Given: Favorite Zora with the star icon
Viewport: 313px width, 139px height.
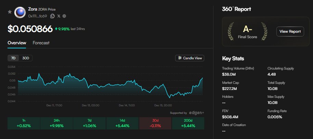Looking at the screenshot, I should tap(10, 12).
